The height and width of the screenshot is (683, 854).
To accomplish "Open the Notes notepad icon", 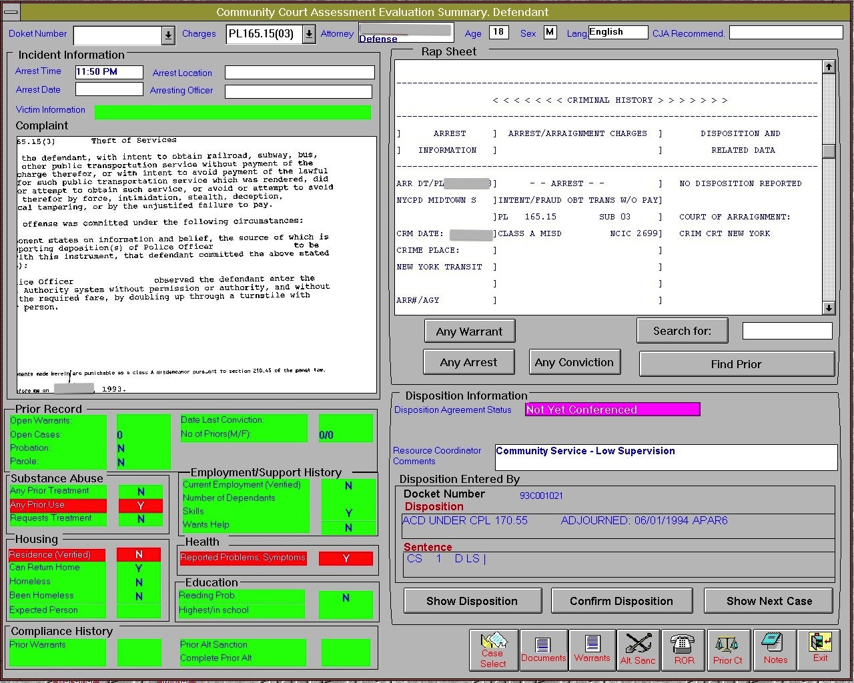I will pos(775,650).
